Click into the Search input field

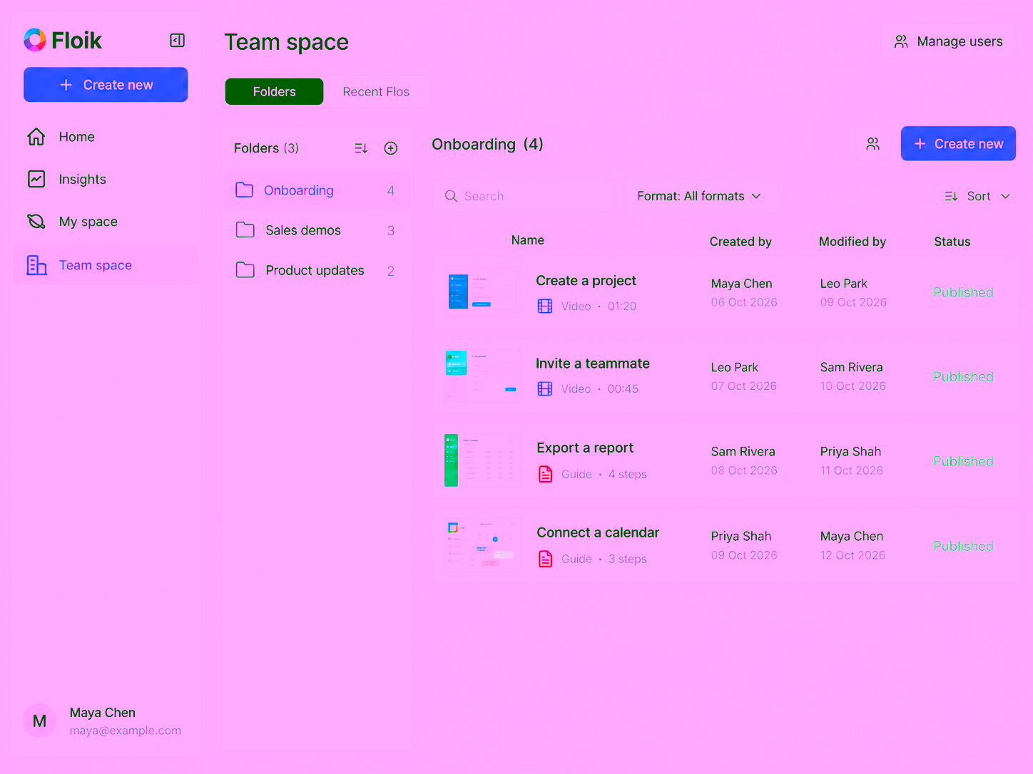click(524, 196)
